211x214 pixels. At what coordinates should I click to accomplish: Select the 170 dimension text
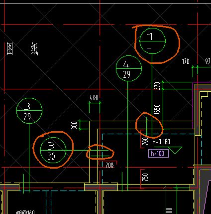186,61
